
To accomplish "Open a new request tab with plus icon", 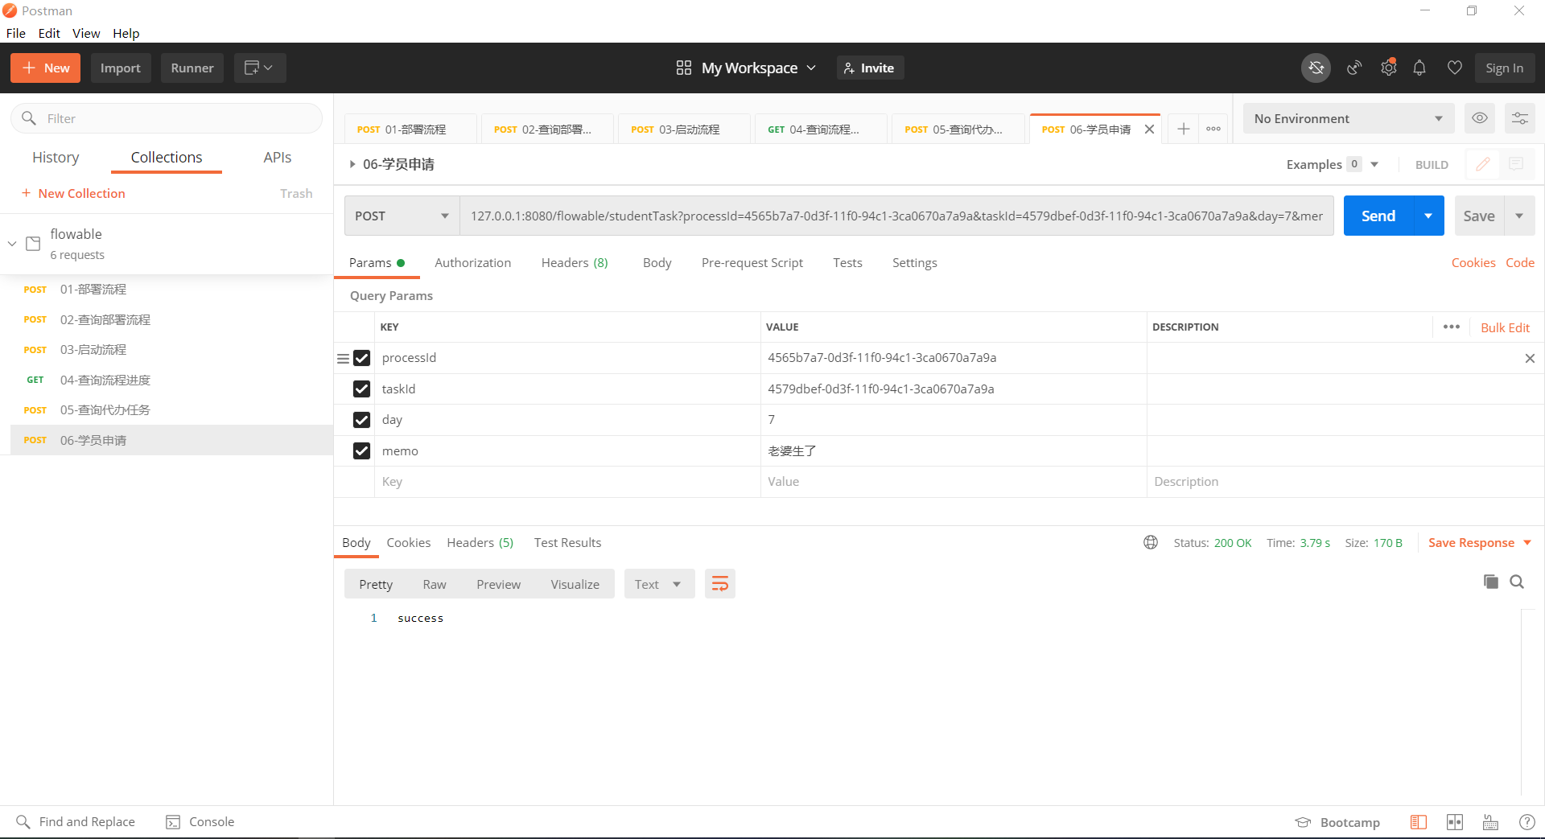I will (1183, 129).
